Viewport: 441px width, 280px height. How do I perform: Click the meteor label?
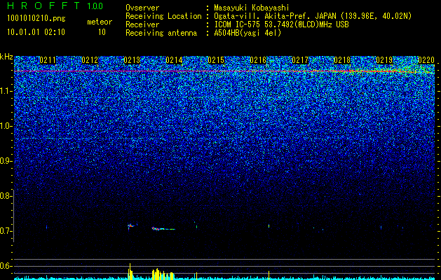[100, 22]
